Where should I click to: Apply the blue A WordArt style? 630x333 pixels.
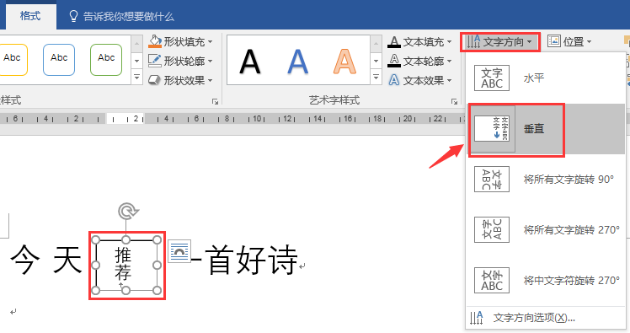click(x=297, y=62)
